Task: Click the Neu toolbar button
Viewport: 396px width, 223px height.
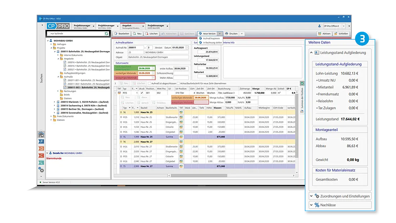Action: pos(138,33)
